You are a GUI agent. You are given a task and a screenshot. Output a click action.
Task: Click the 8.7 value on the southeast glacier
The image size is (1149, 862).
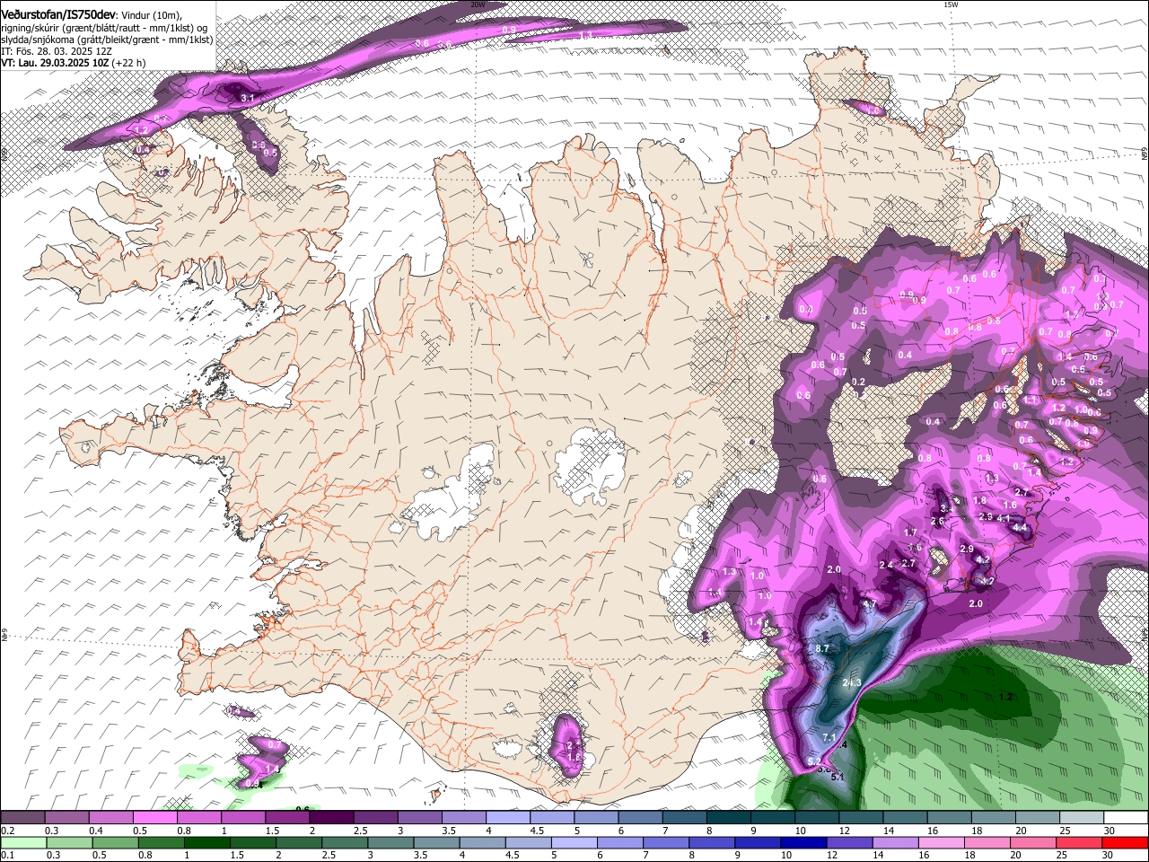[822, 648]
